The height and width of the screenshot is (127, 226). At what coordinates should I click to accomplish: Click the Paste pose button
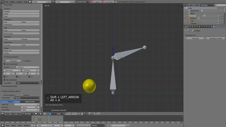click(x=31, y=30)
